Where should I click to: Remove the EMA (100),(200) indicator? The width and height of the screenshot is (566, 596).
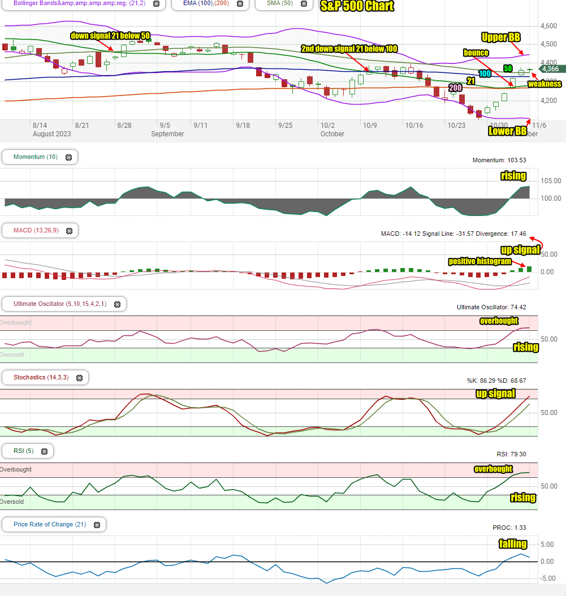click(240, 4)
